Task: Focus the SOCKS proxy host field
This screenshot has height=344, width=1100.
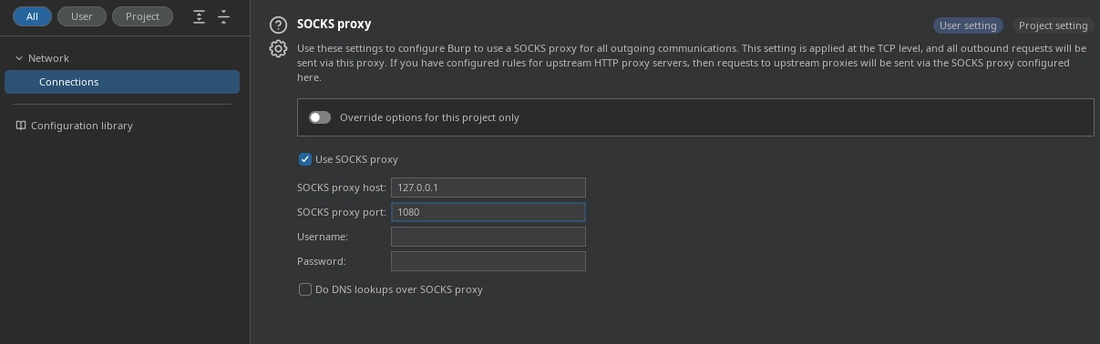Action: tap(488, 187)
